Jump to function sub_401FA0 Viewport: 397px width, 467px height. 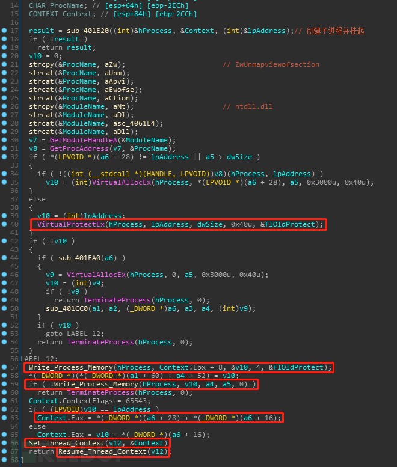tap(79, 258)
